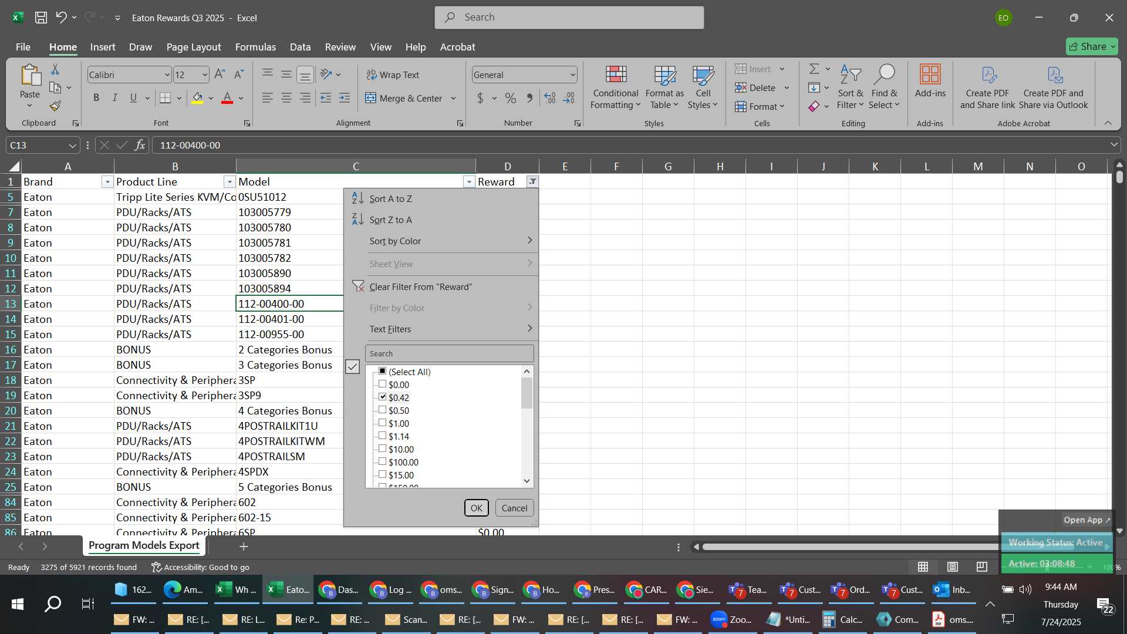
Task: Click the Add-ins icon
Action: coord(930,81)
